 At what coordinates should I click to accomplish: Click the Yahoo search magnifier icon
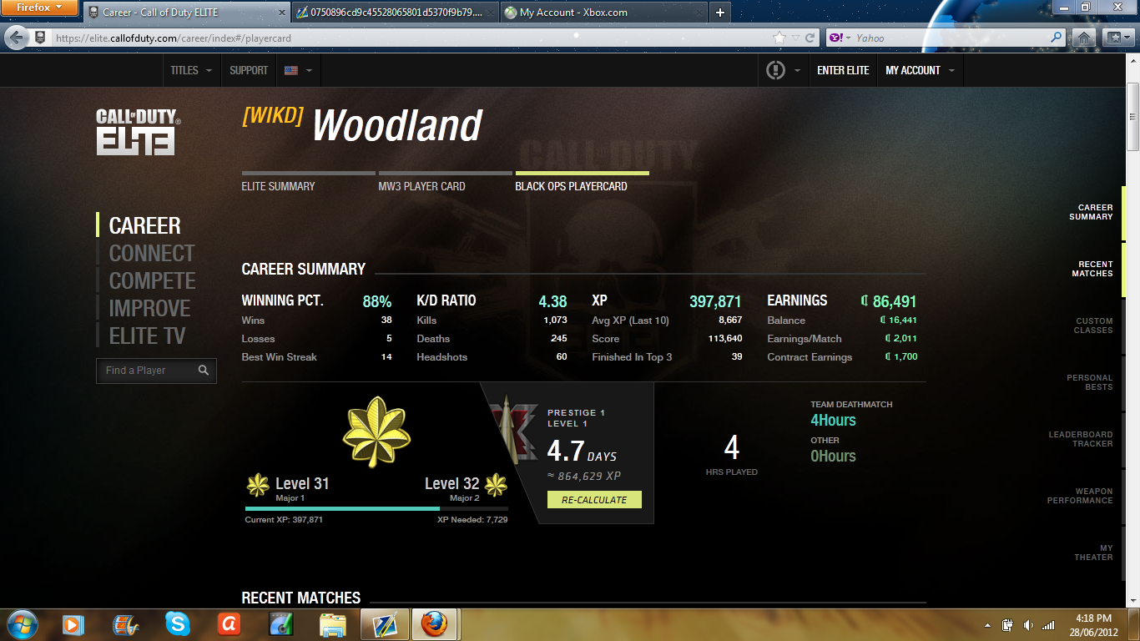[1057, 38]
